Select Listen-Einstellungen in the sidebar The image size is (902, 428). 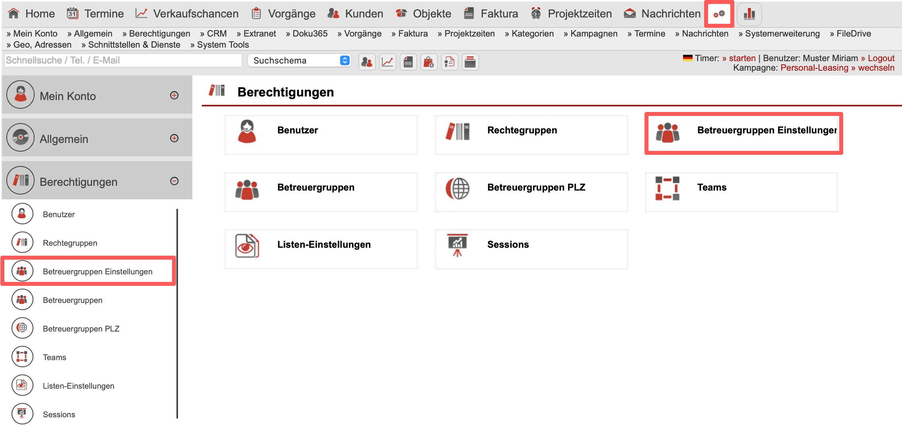point(78,386)
